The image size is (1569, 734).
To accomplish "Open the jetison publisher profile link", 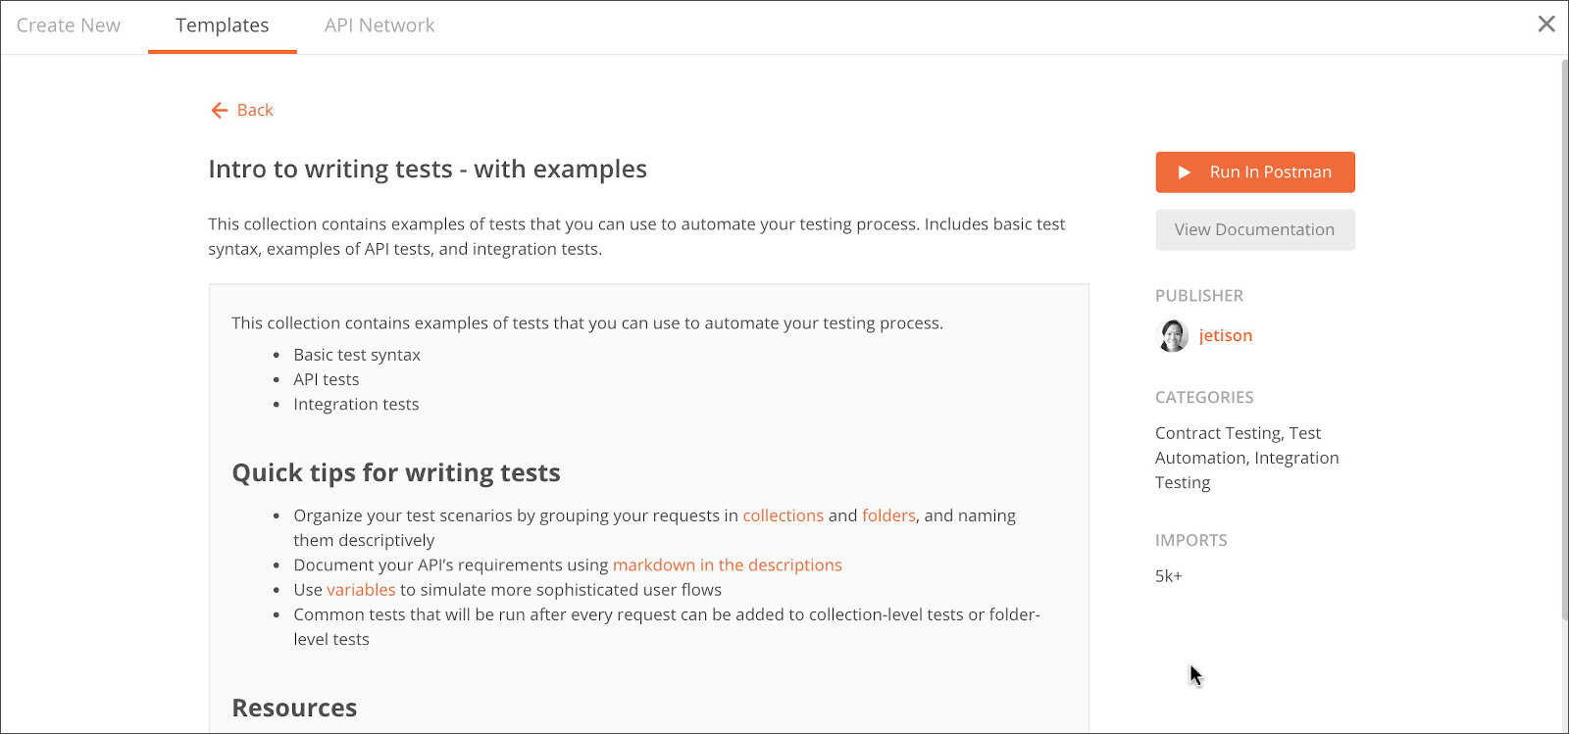I will 1226,335.
